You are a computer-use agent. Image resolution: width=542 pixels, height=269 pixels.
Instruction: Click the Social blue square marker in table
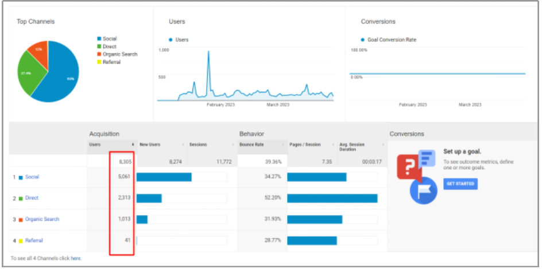click(x=21, y=177)
